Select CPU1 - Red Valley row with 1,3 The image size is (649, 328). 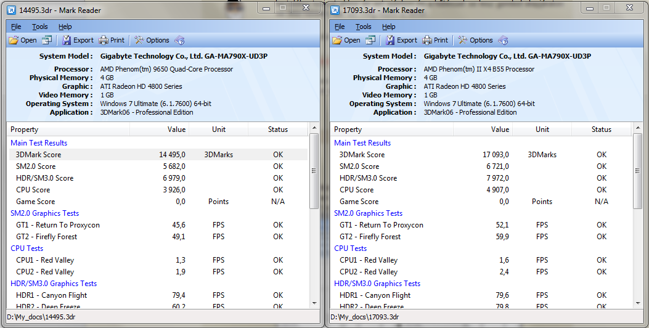point(158,260)
